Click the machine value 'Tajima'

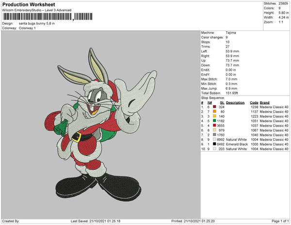pyautogui.click(x=231, y=32)
